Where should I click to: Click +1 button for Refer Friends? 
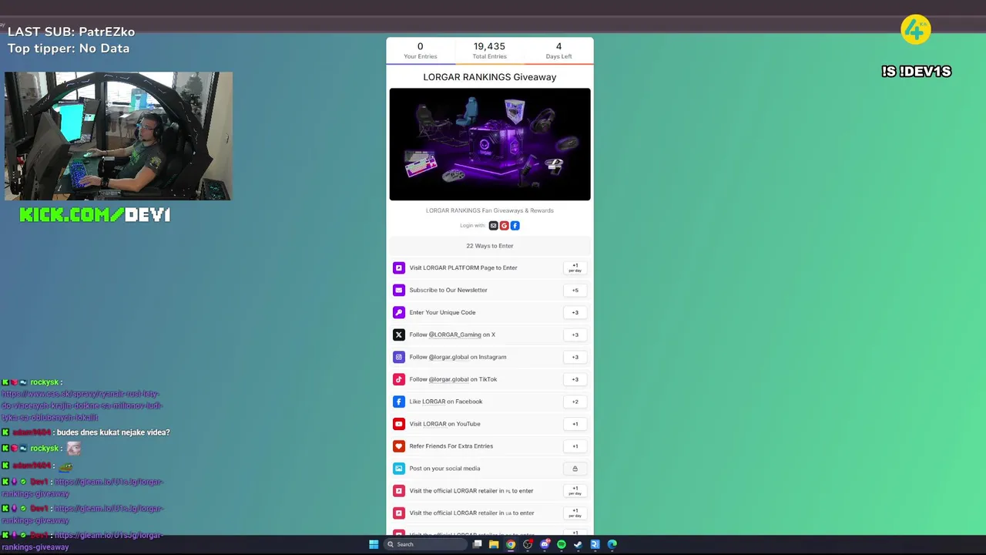pyautogui.click(x=575, y=446)
